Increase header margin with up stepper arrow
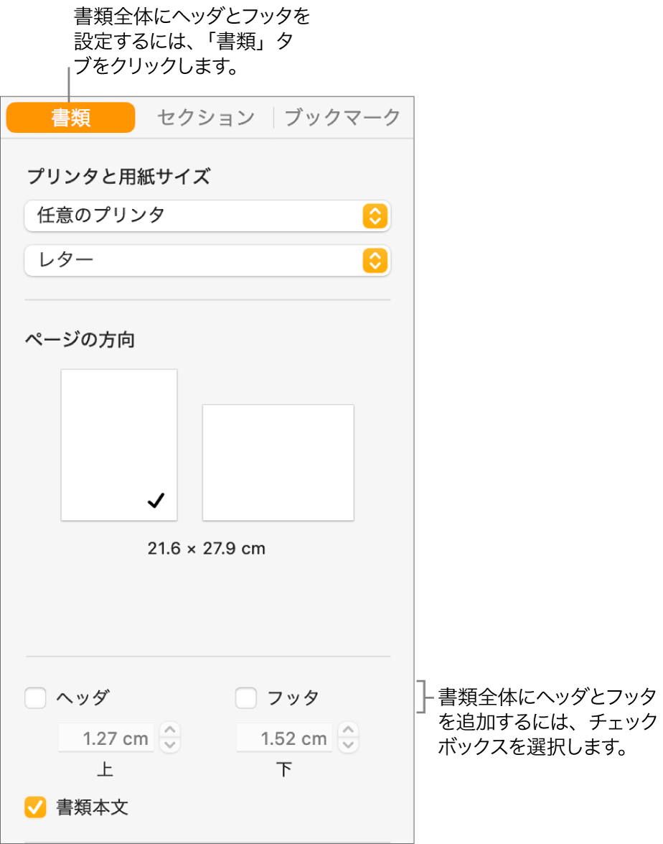The height and width of the screenshot is (844, 663). [x=170, y=730]
